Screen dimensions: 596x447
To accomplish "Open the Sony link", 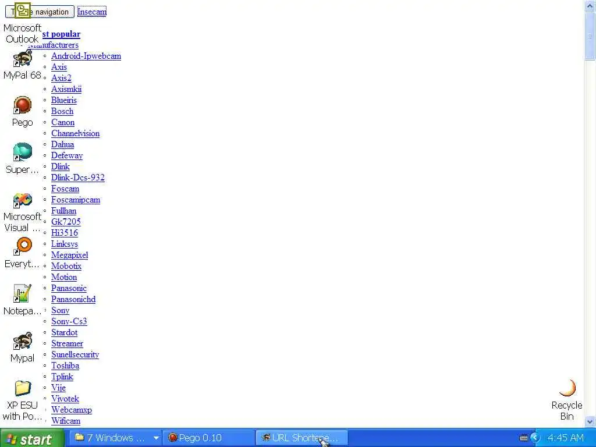I will [x=61, y=310].
